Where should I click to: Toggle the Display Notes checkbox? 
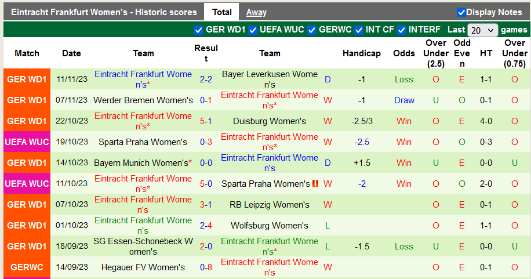coord(461,12)
